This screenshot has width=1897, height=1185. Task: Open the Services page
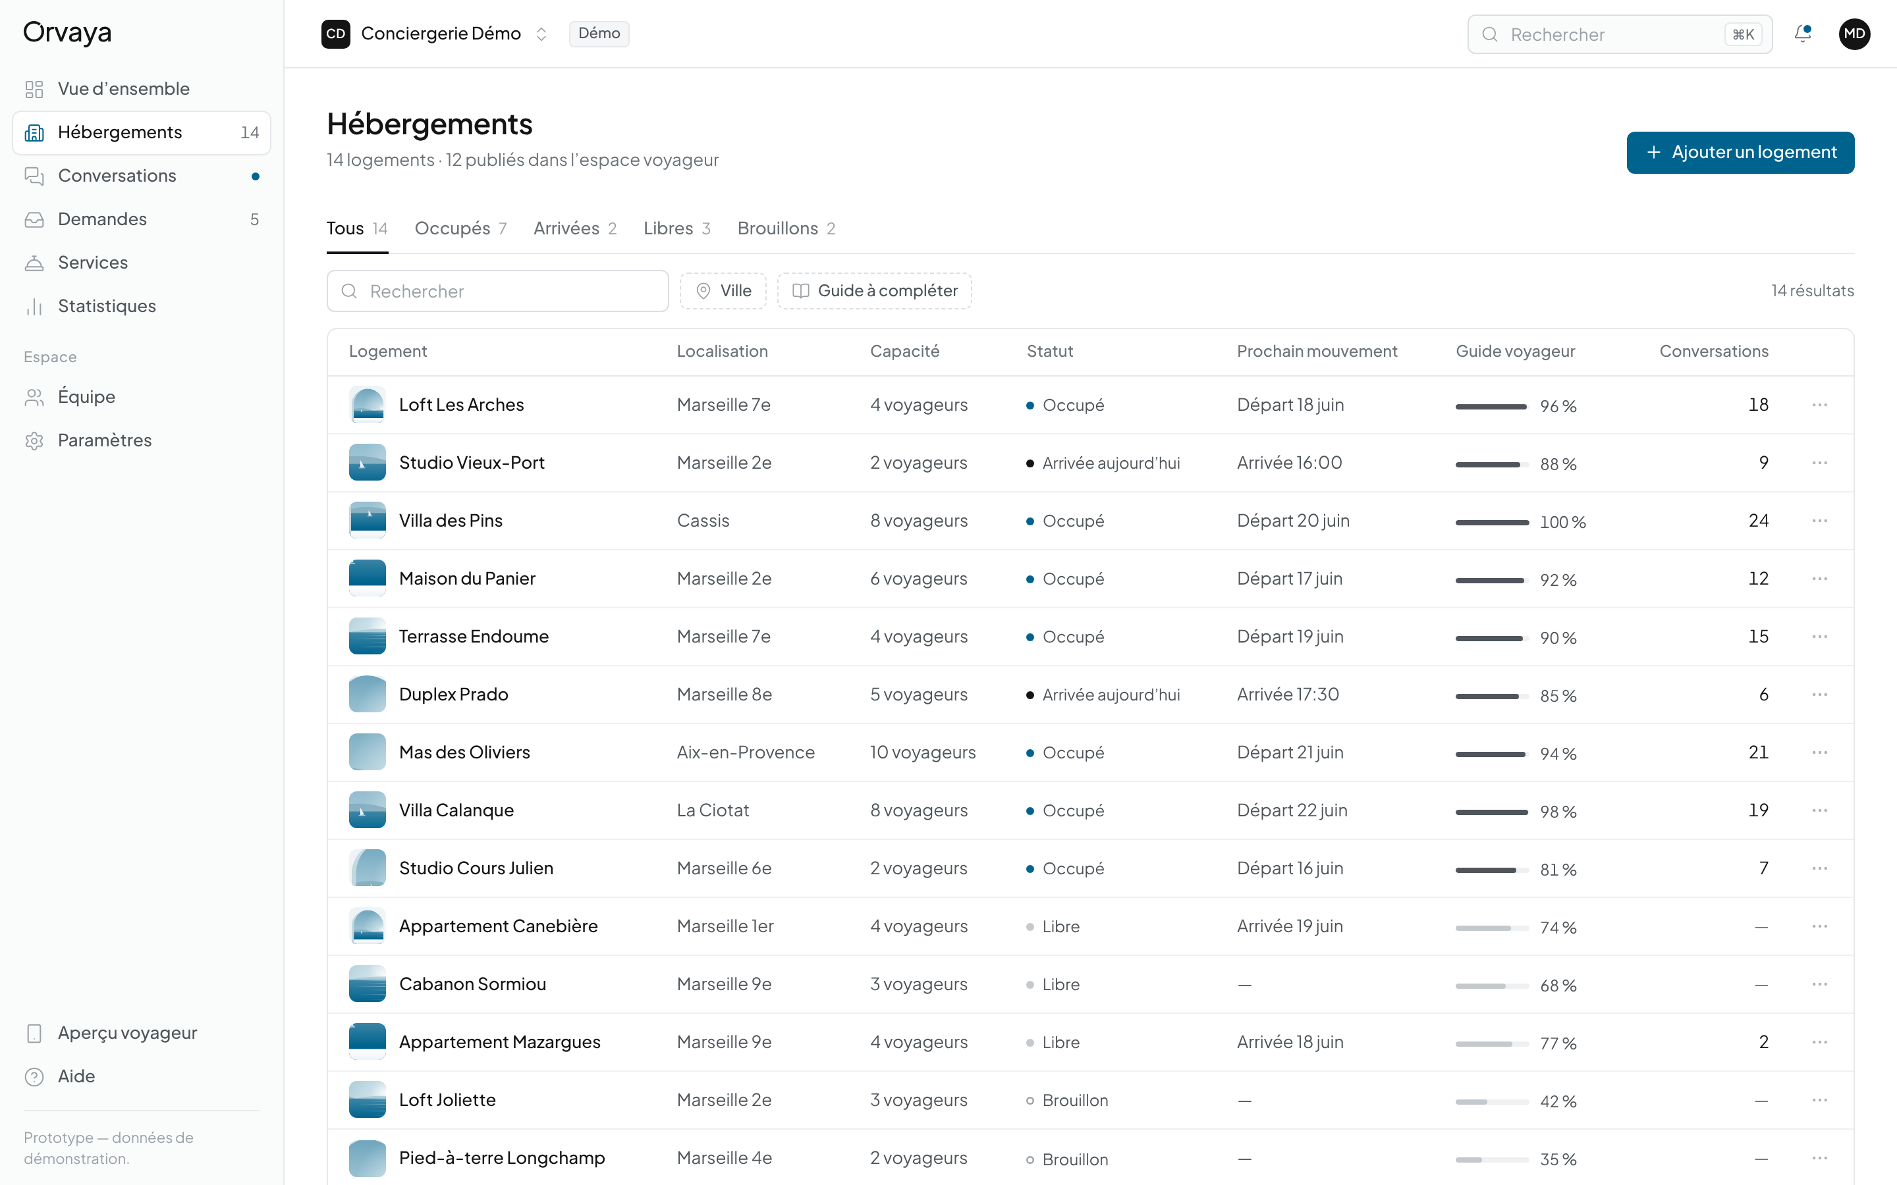141,263
